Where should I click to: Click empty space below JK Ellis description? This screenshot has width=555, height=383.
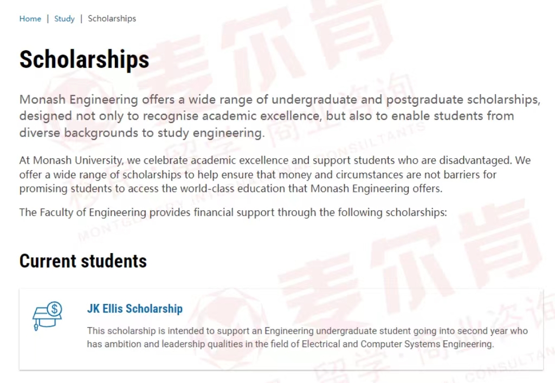coord(281,360)
